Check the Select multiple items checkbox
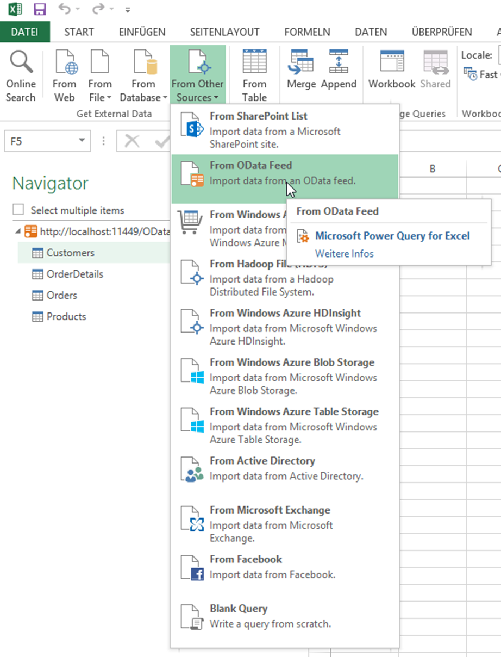Image resolution: width=501 pixels, height=657 pixels. point(18,210)
